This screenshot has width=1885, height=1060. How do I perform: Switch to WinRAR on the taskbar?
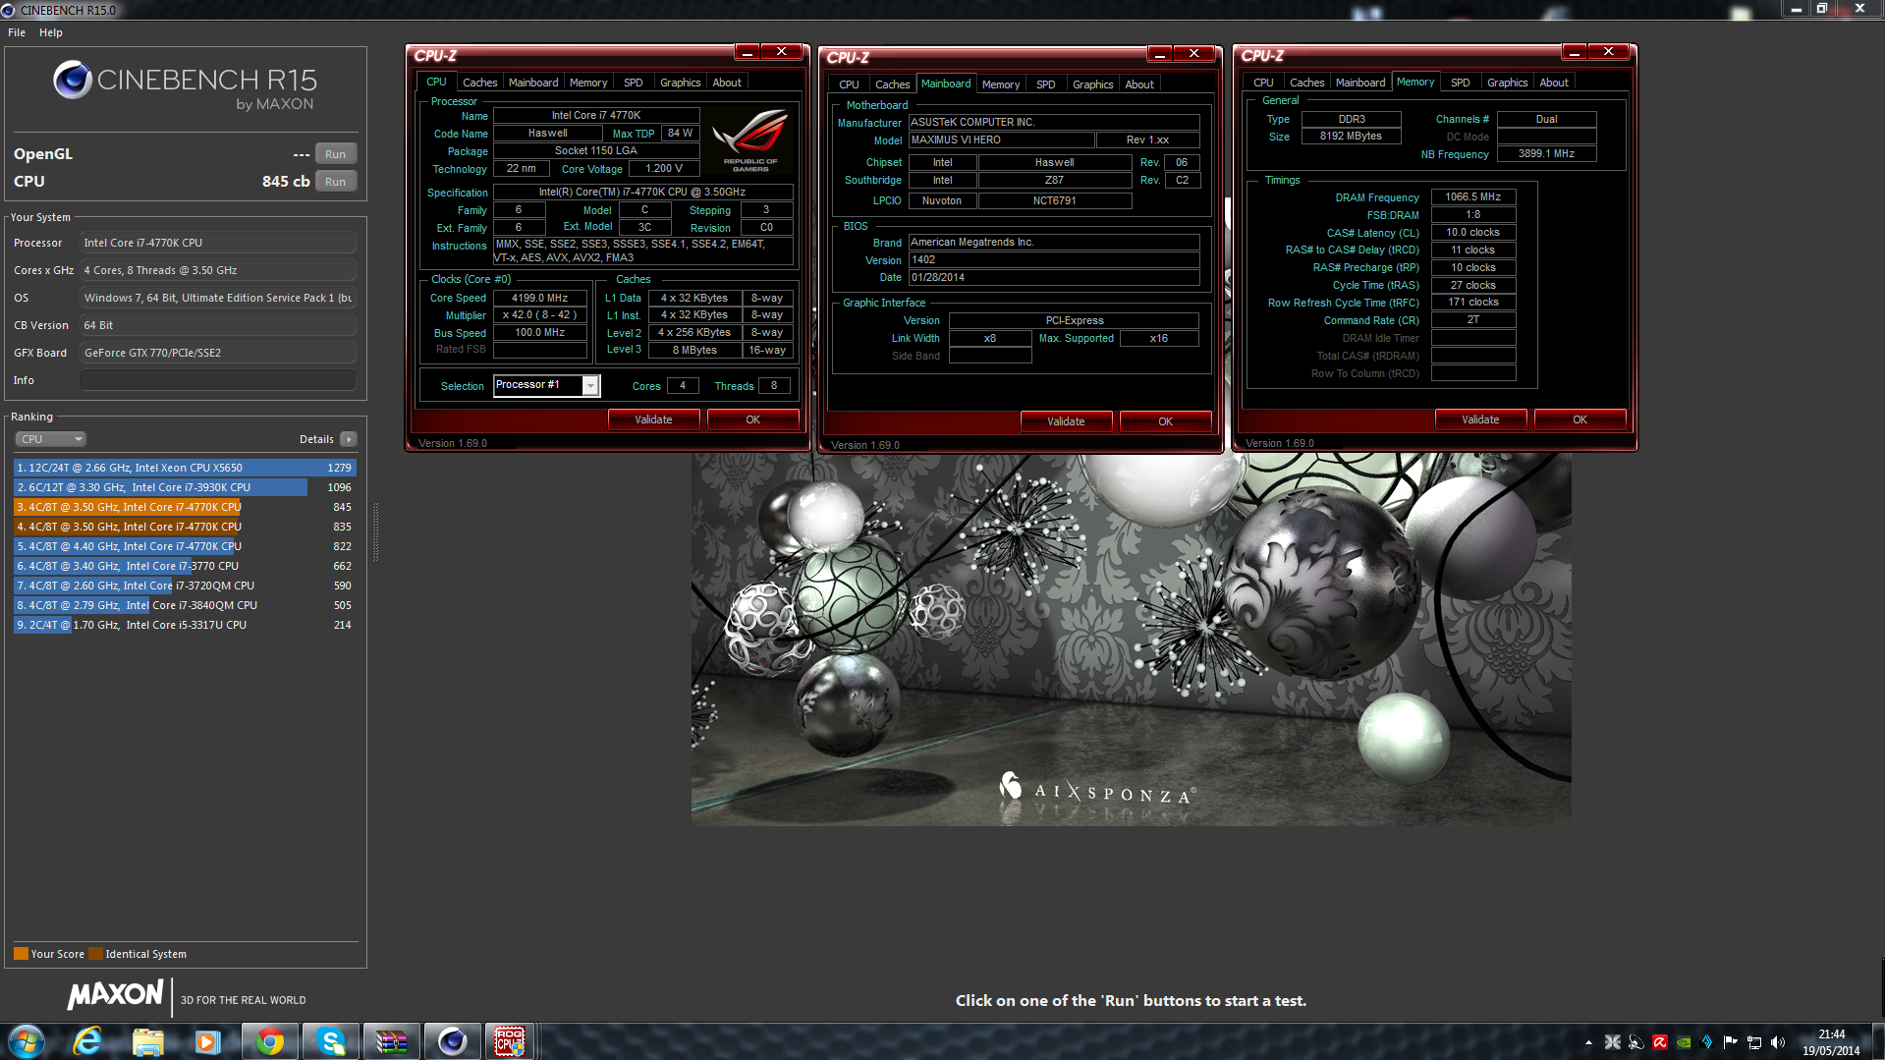[391, 1041]
